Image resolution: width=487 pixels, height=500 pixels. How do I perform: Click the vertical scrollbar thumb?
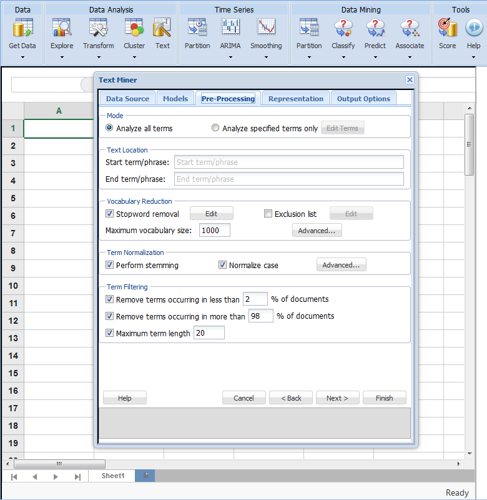pos(469,144)
